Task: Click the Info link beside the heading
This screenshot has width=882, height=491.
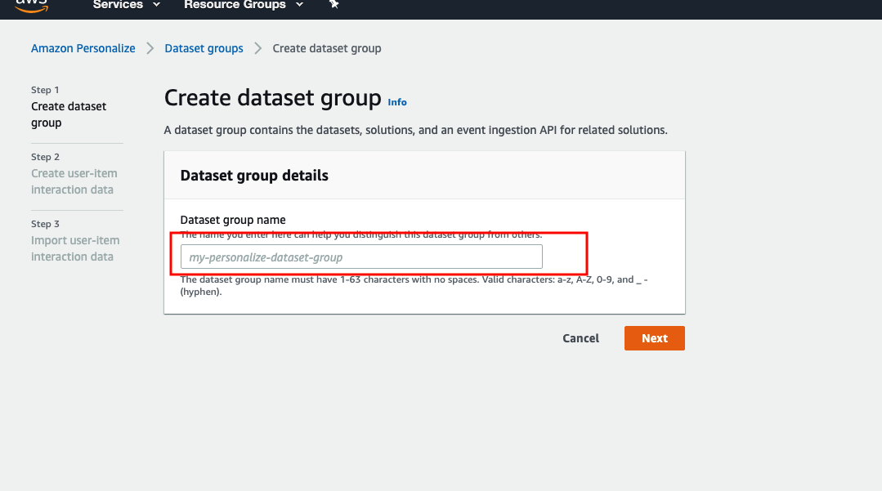Action: (397, 102)
